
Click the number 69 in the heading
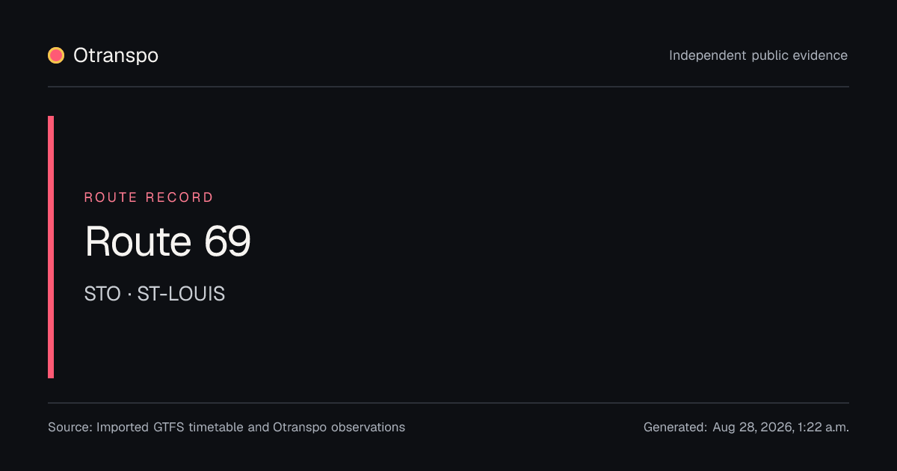(227, 241)
